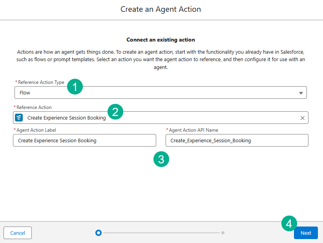Click the active first step progress indicator
Viewport: 323px width, 243px height.
click(x=99, y=233)
